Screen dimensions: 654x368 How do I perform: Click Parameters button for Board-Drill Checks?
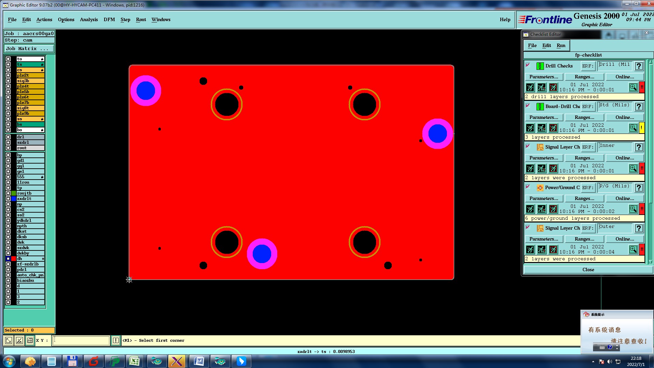tap(544, 118)
